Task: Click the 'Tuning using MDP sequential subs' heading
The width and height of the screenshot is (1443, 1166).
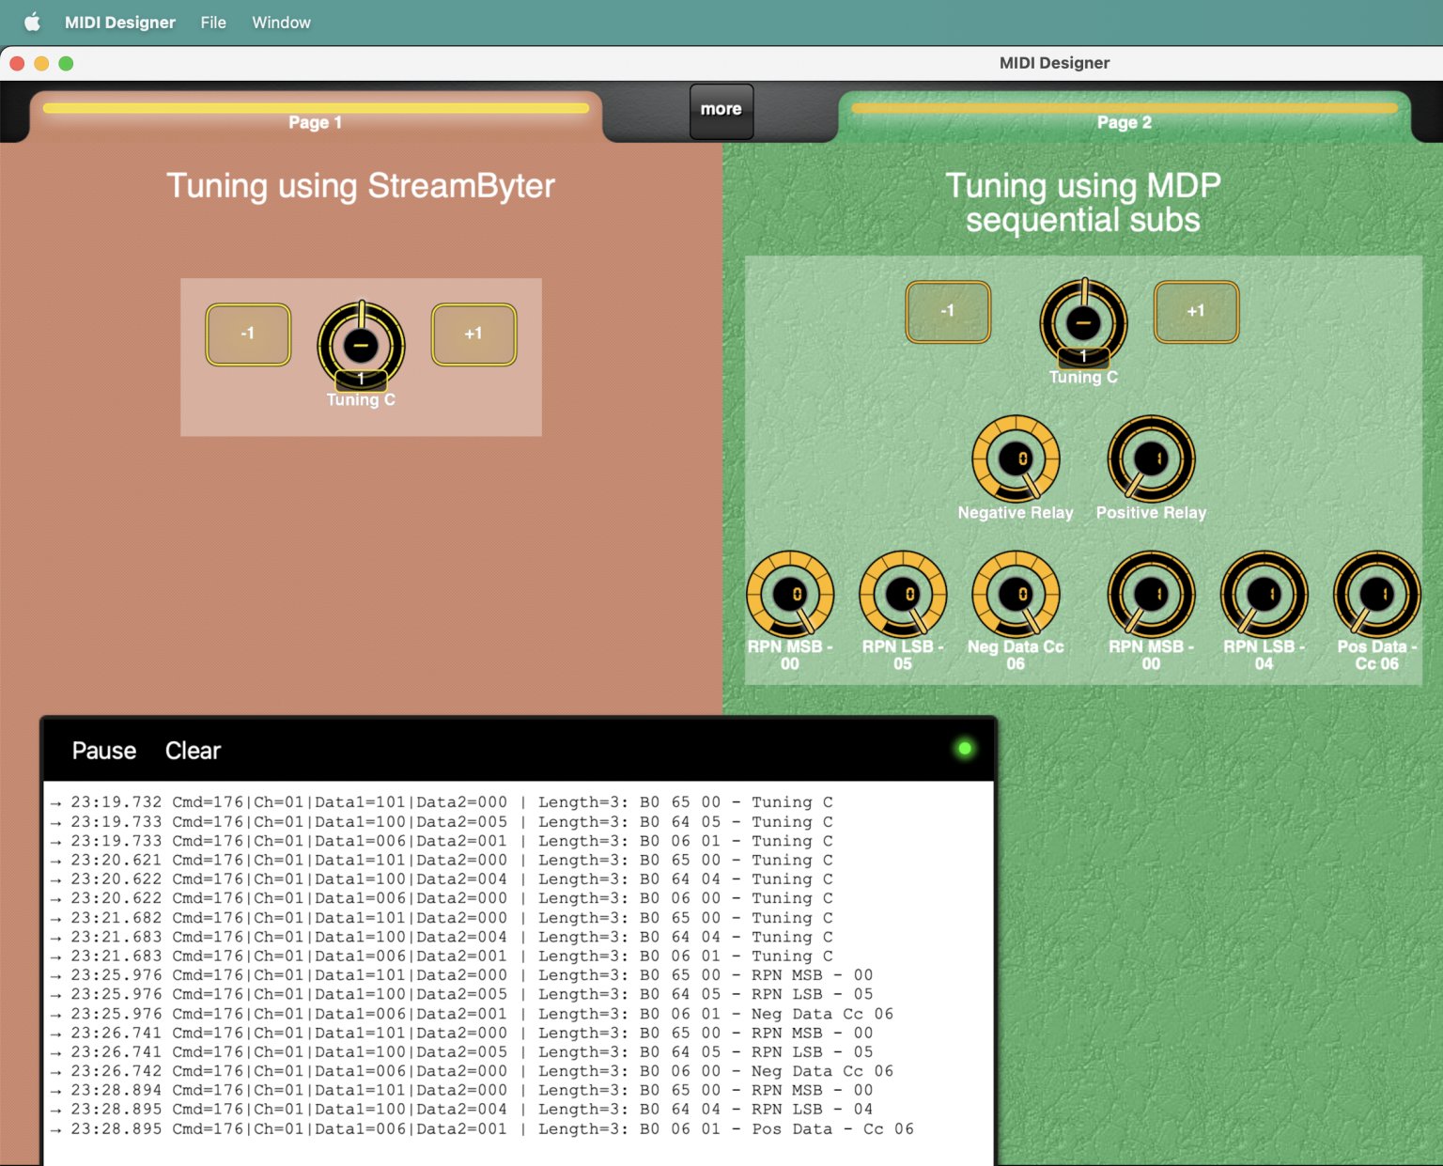Action: point(1083,202)
